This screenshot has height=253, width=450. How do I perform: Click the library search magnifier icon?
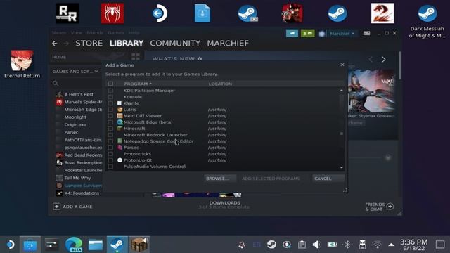[56, 83]
